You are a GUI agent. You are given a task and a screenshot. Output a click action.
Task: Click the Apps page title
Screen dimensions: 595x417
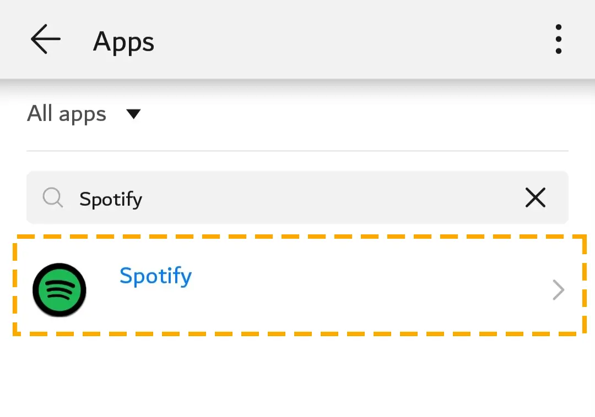pyautogui.click(x=124, y=41)
